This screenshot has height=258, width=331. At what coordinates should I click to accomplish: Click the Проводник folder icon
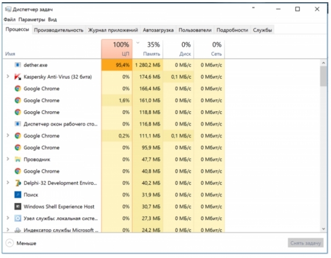[18, 159]
